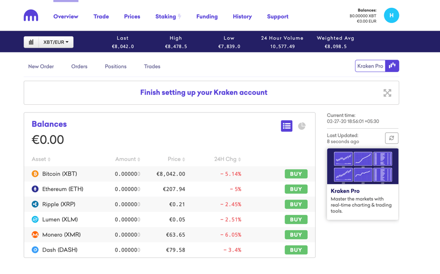Buy Ethereum with the BUY button
This screenshot has height=274, width=440.
[296, 189]
